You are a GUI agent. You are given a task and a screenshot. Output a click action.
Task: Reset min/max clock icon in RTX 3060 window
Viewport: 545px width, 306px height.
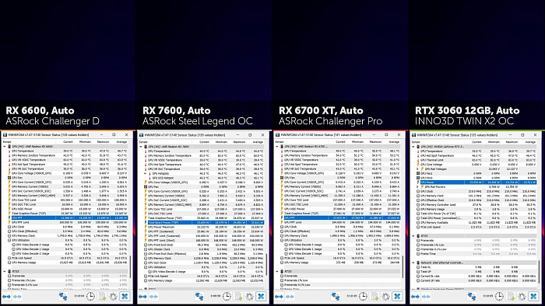pyautogui.click(x=500, y=297)
